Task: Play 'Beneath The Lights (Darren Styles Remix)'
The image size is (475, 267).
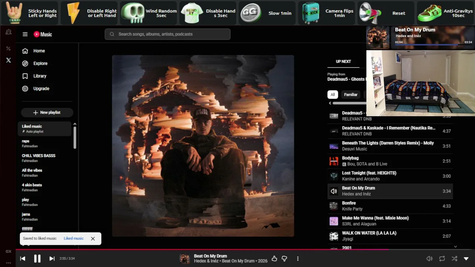Action: [390, 146]
